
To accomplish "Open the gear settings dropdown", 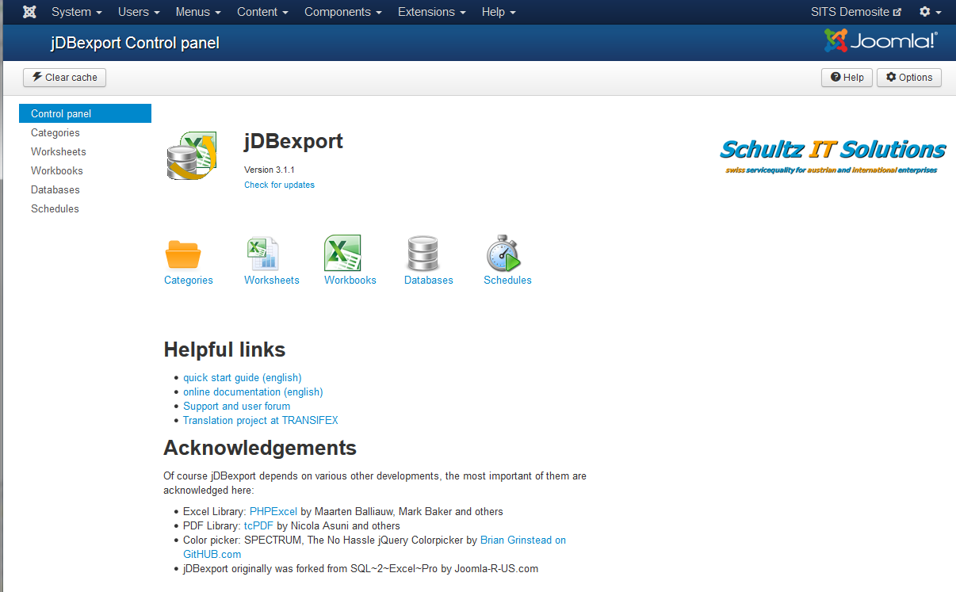I will 930,12.
